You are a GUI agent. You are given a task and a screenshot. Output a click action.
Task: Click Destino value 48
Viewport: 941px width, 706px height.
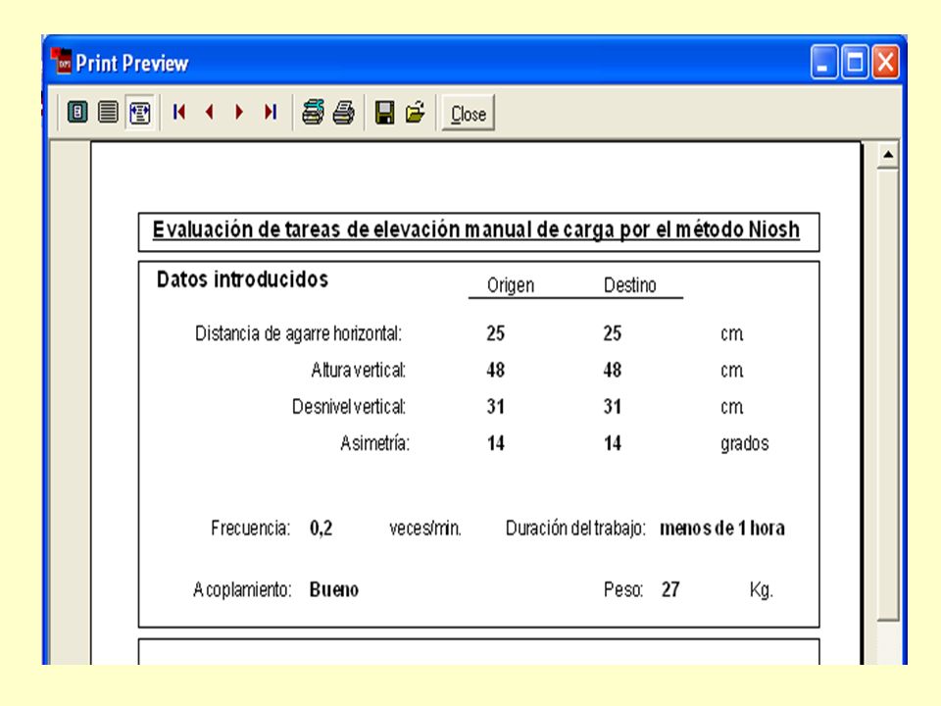click(612, 371)
